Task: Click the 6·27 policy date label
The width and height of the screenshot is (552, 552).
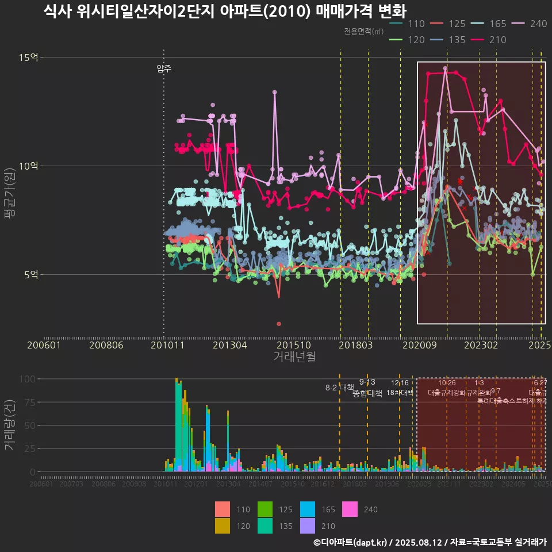Action: point(540,383)
